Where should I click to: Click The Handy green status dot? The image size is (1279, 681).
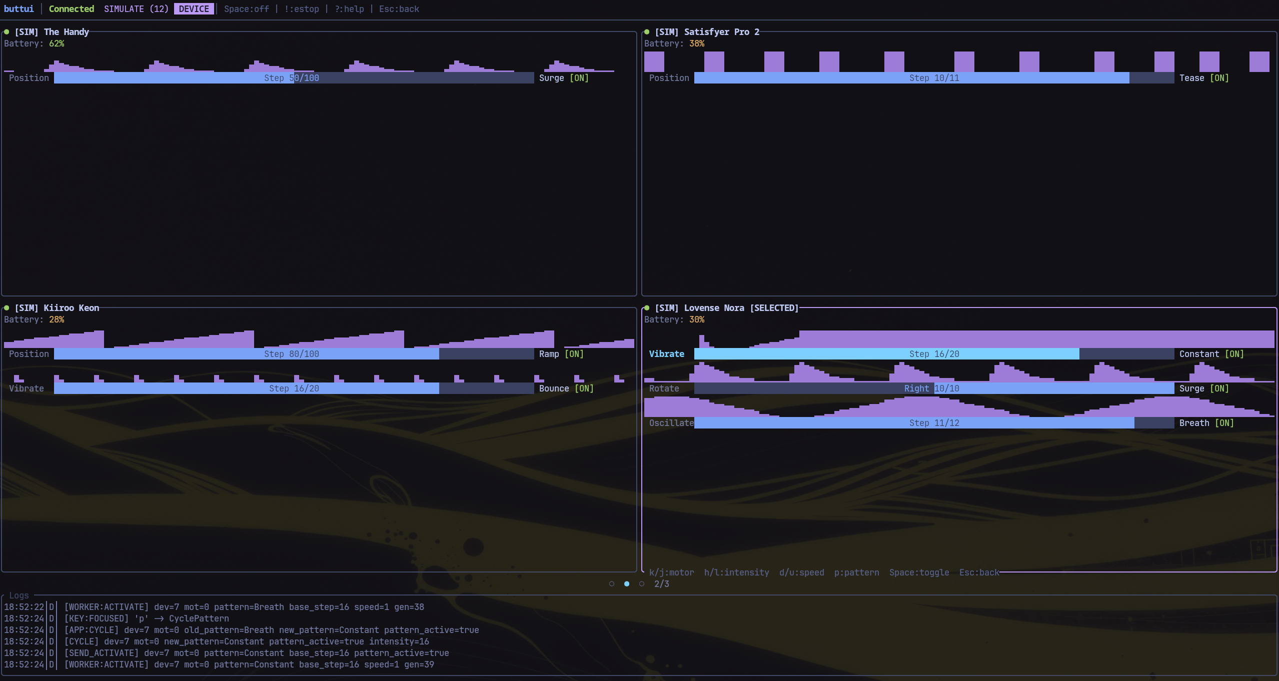(x=7, y=32)
